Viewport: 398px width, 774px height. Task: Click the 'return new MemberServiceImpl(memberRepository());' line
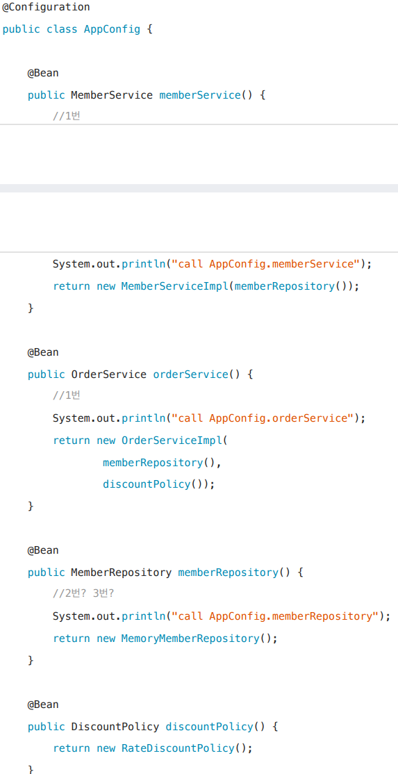[x=206, y=286]
